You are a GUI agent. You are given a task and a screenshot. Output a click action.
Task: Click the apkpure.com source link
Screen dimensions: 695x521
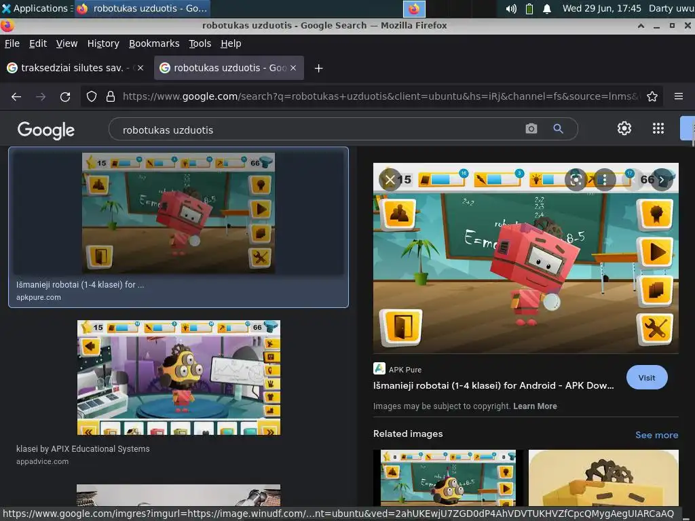click(39, 297)
